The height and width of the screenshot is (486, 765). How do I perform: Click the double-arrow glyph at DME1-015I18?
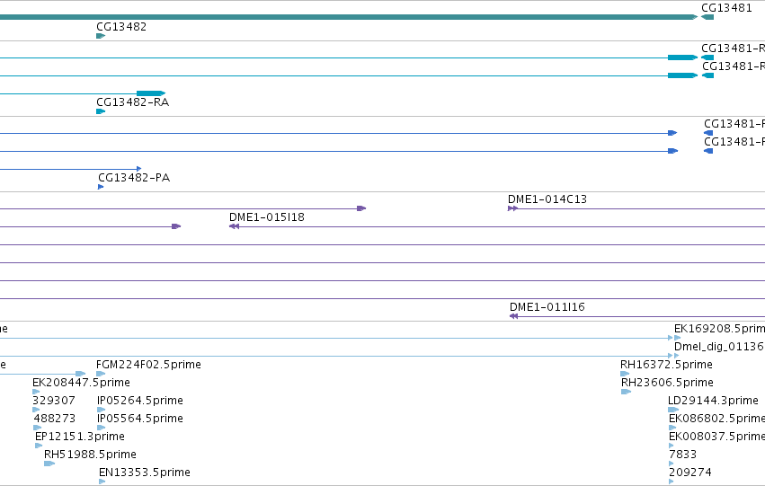coord(235,226)
